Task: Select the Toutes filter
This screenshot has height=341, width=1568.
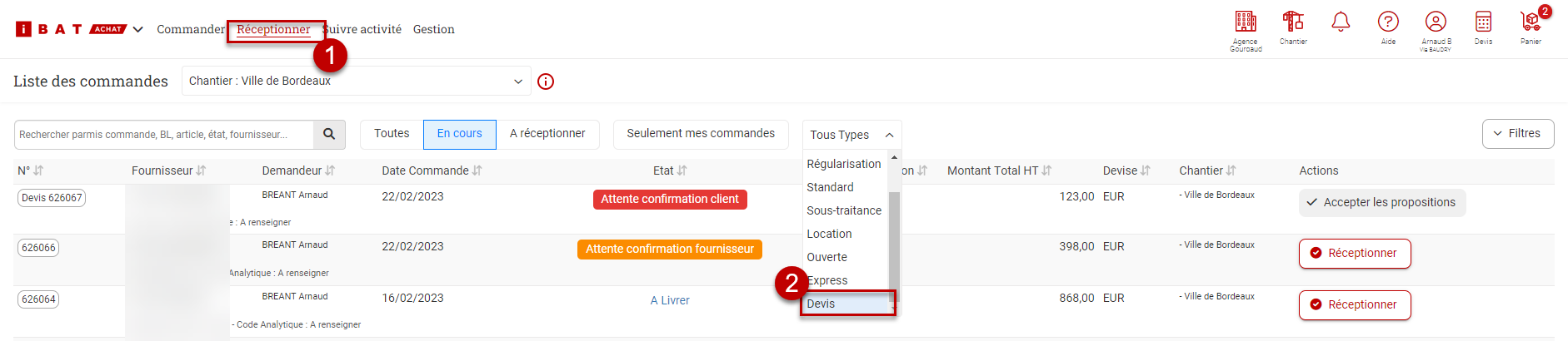Action: click(392, 134)
